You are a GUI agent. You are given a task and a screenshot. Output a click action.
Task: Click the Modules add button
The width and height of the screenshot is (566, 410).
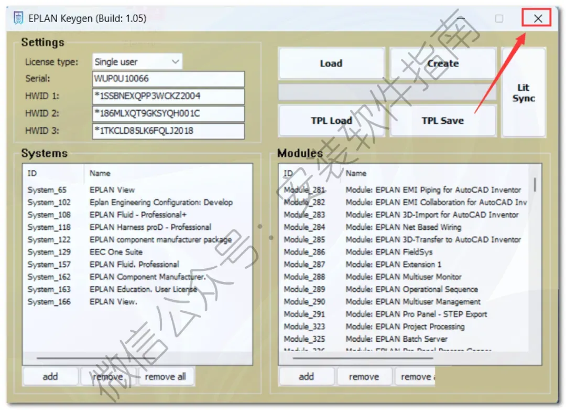306,377
